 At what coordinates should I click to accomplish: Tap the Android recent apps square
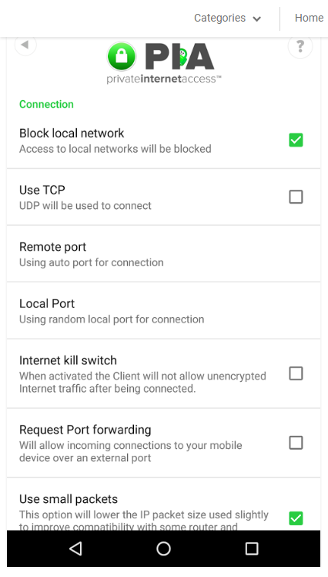[x=252, y=548]
